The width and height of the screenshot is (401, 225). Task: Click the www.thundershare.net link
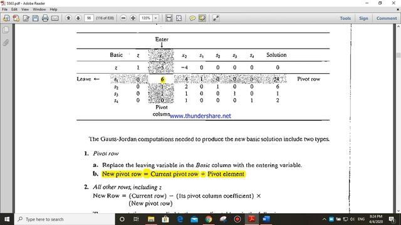click(x=200, y=116)
